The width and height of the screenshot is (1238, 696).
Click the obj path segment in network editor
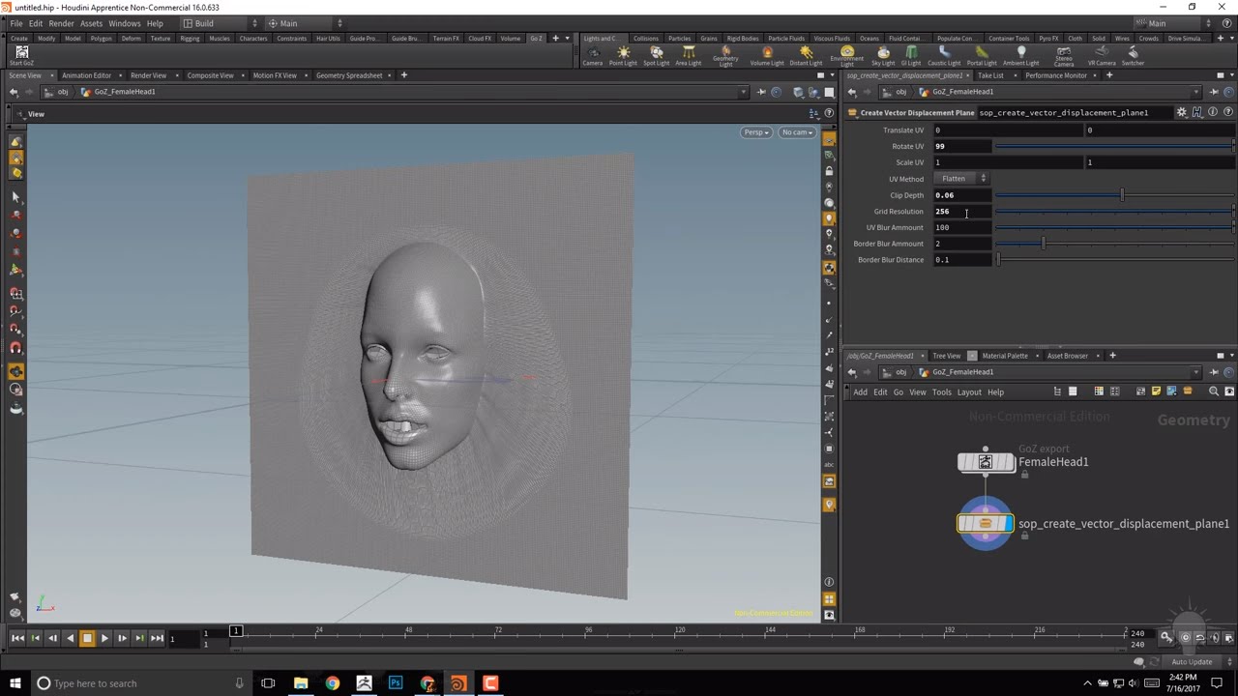click(900, 372)
